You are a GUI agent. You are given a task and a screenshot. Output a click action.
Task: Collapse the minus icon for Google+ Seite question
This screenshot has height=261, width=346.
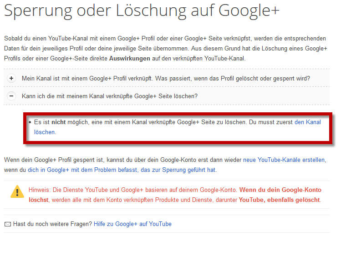tap(11, 96)
